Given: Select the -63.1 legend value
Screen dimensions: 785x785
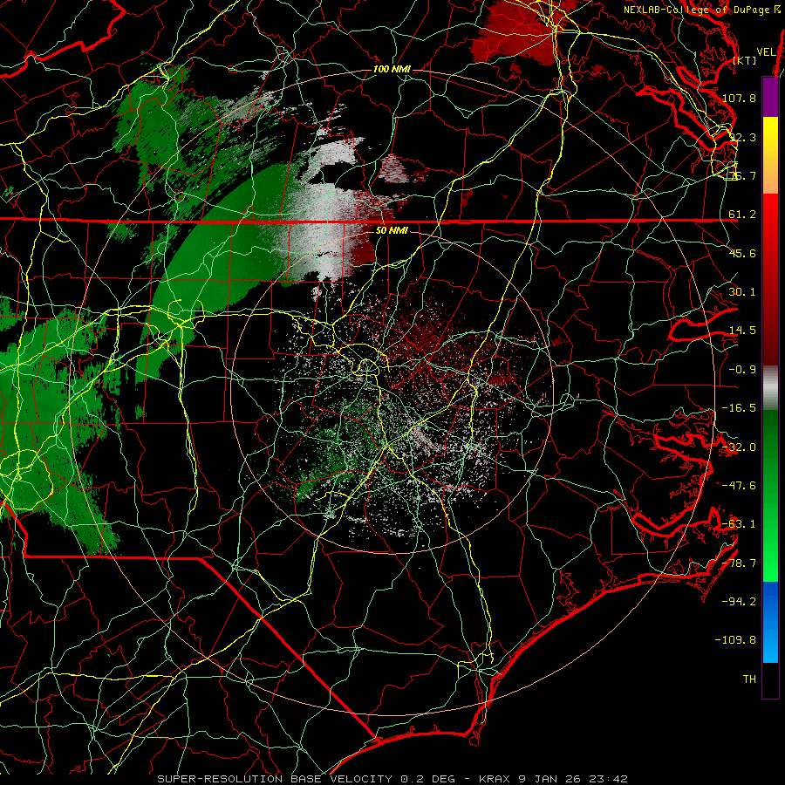Looking at the screenshot, I should click(739, 523).
